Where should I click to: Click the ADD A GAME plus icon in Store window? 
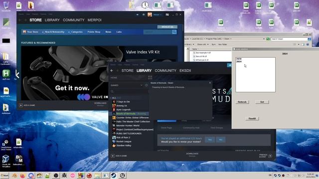point(21,105)
